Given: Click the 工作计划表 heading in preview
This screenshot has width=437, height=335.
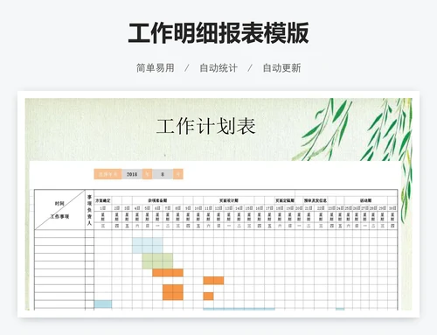Looking at the screenshot, I should pyautogui.click(x=206, y=127).
